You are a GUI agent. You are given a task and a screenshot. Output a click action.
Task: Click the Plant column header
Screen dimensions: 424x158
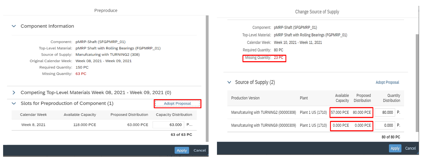click(x=304, y=98)
